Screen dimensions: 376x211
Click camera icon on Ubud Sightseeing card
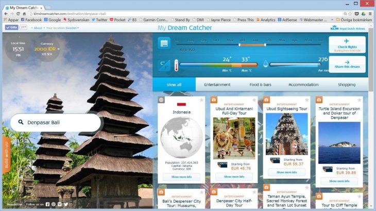point(266,100)
